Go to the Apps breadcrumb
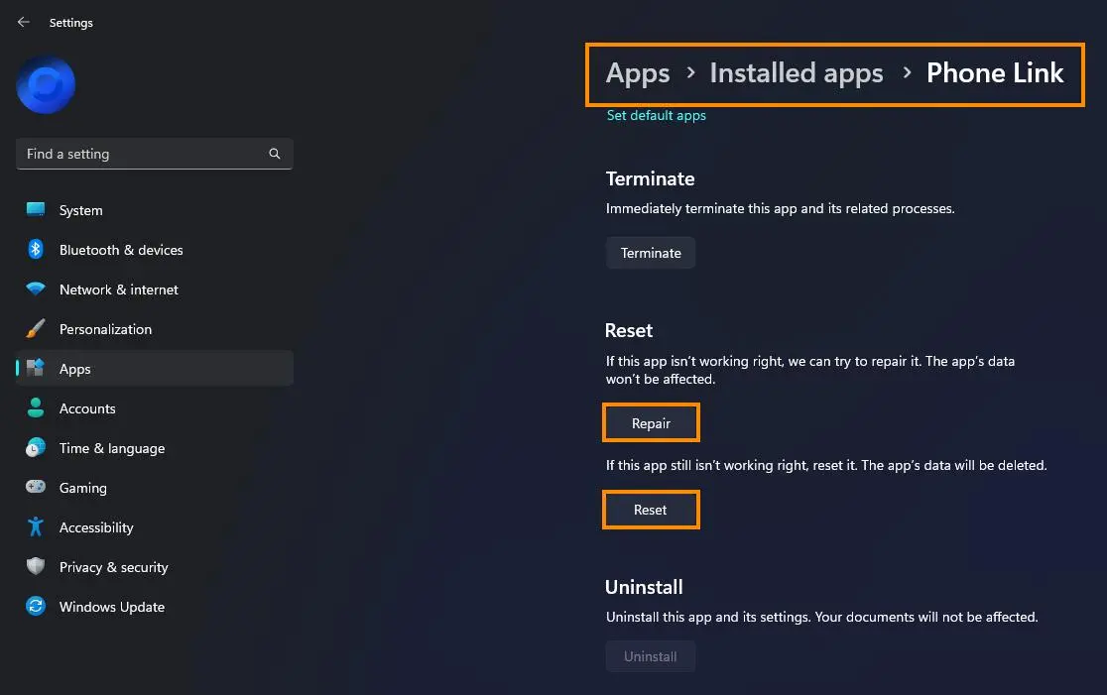This screenshot has width=1107, height=695. point(638,73)
